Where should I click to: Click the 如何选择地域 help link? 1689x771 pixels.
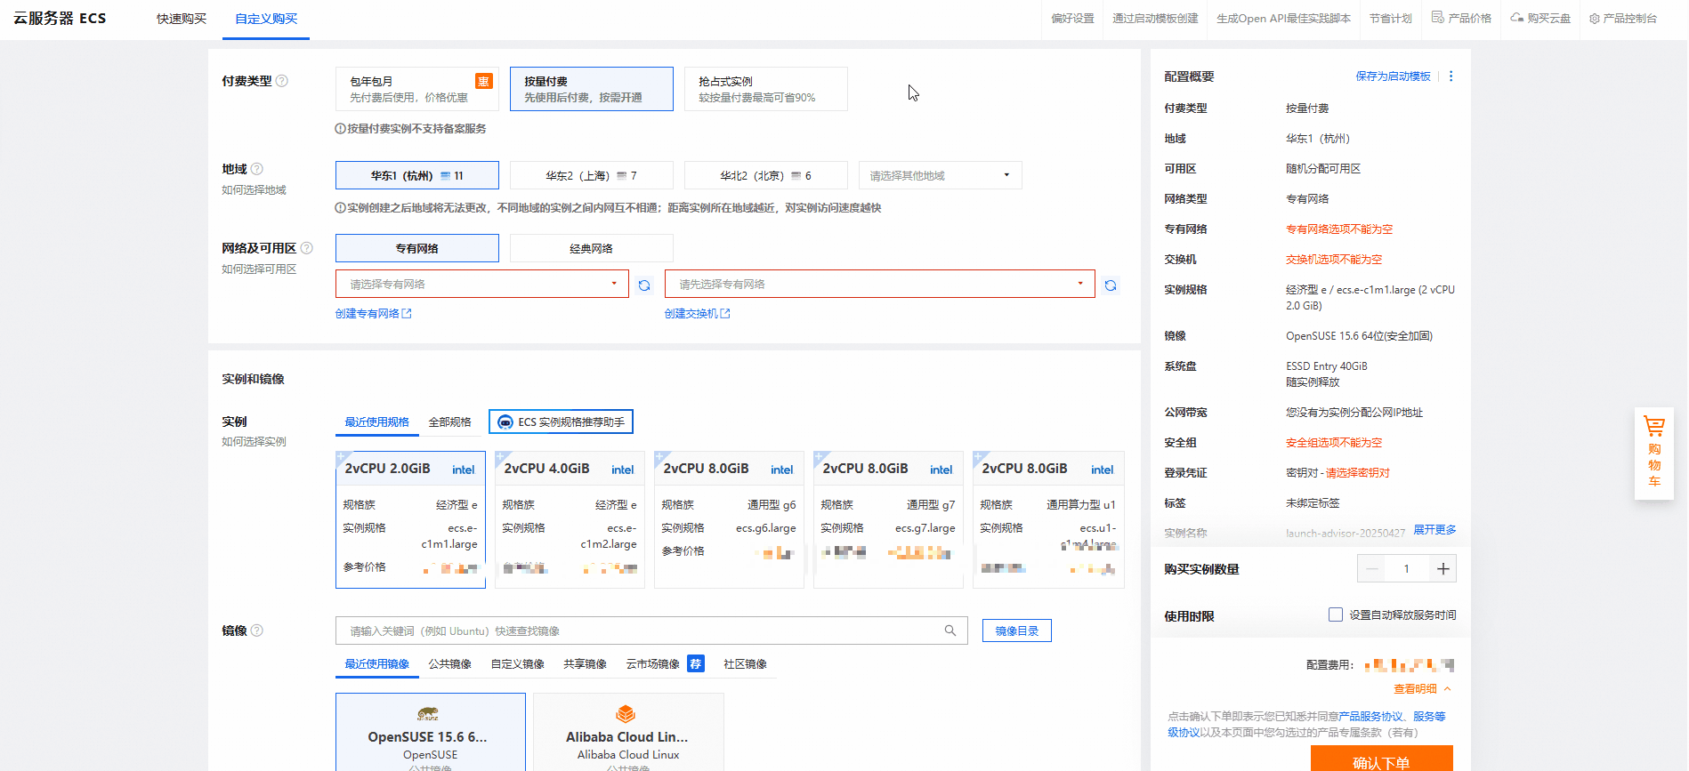click(x=254, y=190)
